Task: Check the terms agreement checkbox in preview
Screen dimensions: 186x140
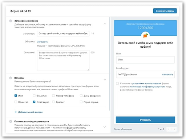Action: (x=117, y=83)
